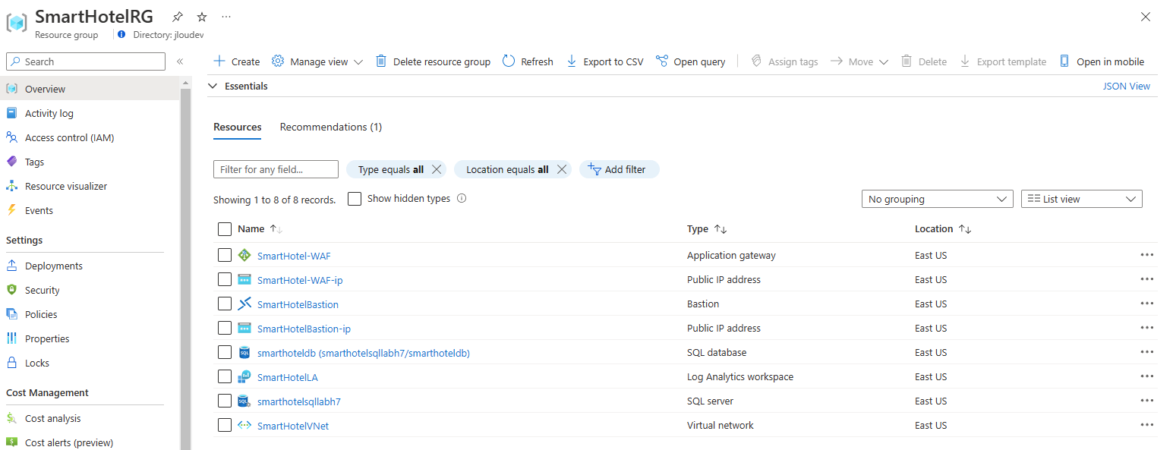1173x450 pixels.
Task: Click the Deployments icon in Settings
Action: 11,266
